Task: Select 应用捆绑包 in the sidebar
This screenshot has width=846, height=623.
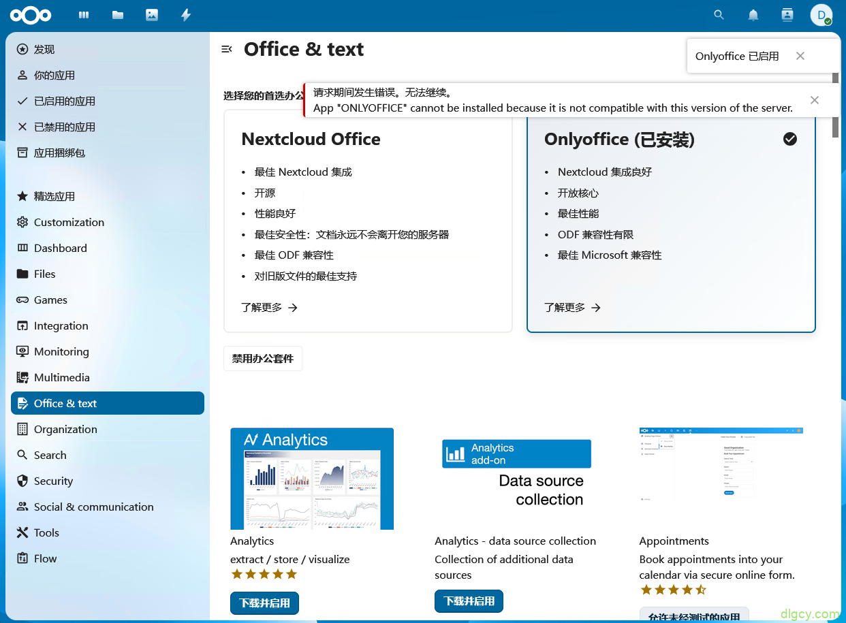Action: click(x=108, y=153)
